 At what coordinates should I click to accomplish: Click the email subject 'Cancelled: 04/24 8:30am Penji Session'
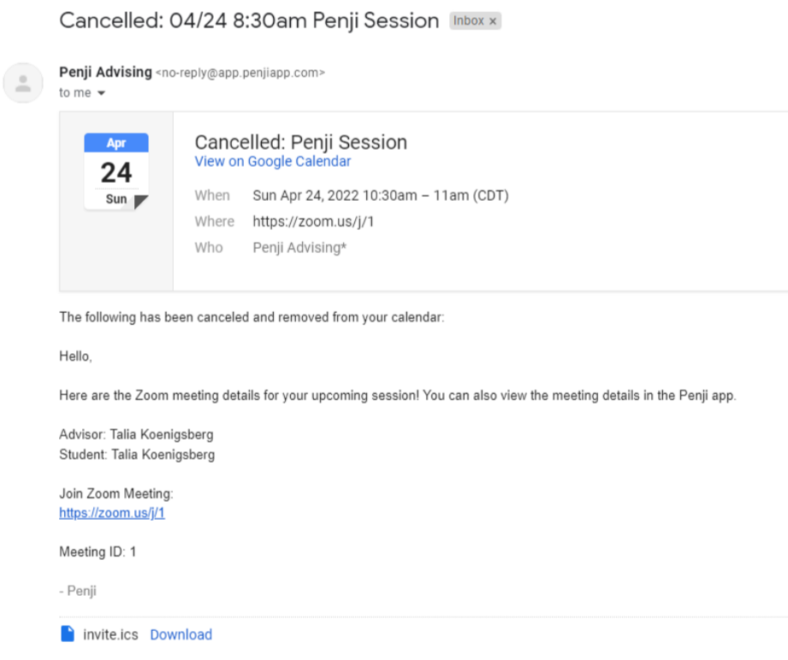coord(248,21)
